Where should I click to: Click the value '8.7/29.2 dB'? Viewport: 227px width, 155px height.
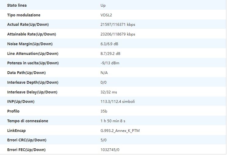click(111, 54)
